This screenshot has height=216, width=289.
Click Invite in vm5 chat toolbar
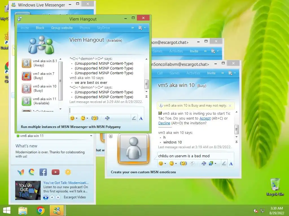tap(211, 73)
